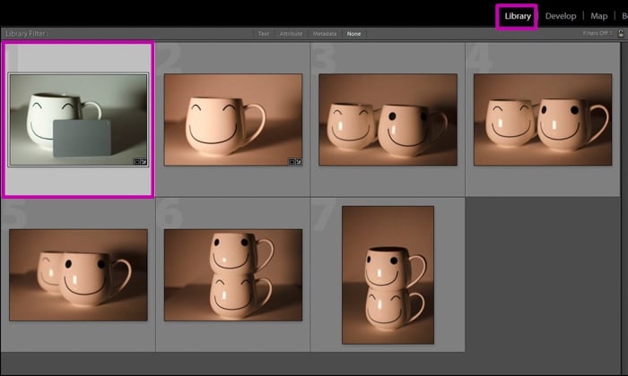Select photo 3 with two mugs

[x=388, y=119]
